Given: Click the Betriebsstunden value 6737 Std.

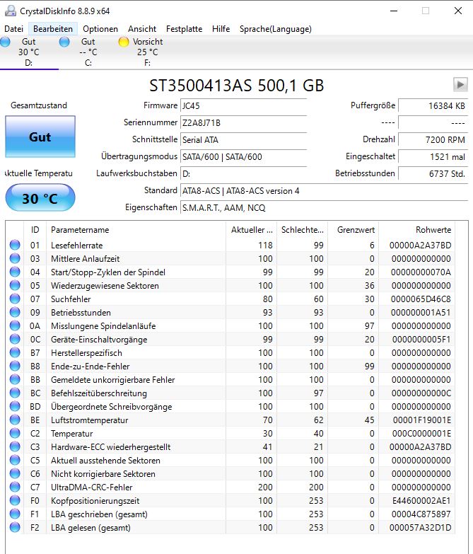Looking at the screenshot, I should pyautogui.click(x=433, y=173).
